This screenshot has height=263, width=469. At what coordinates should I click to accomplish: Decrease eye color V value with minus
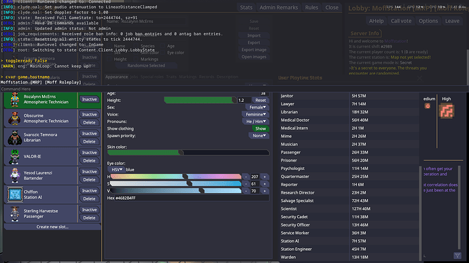pos(246,191)
